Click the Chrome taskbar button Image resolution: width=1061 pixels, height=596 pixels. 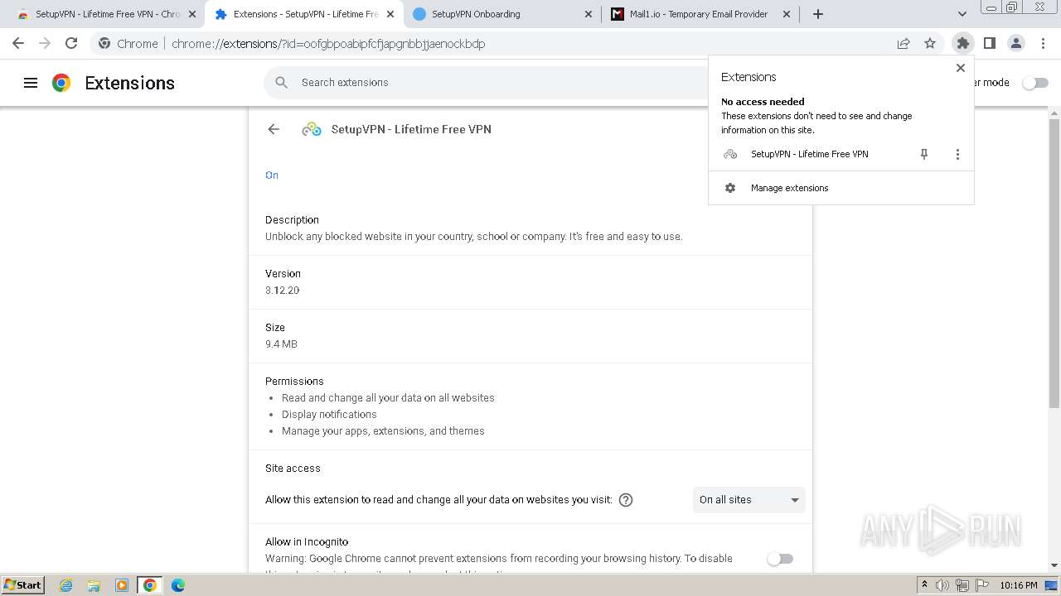150,585
